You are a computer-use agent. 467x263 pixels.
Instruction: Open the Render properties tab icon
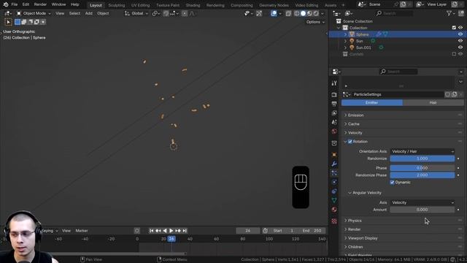[x=334, y=95]
